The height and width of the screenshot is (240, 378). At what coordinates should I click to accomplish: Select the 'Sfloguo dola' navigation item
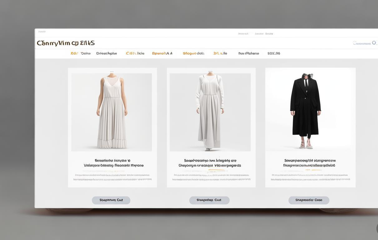193,53
